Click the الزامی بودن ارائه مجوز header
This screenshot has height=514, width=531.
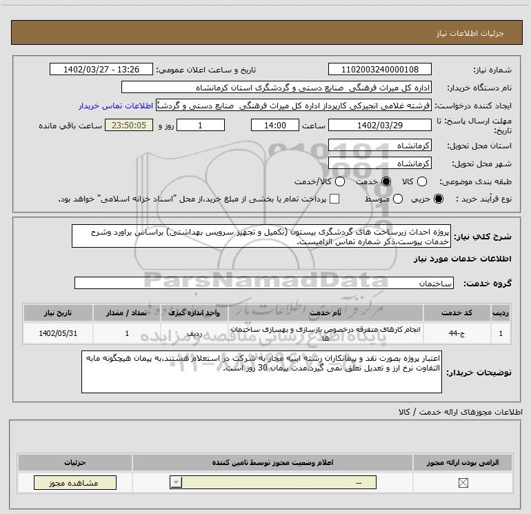coord(463,462)
